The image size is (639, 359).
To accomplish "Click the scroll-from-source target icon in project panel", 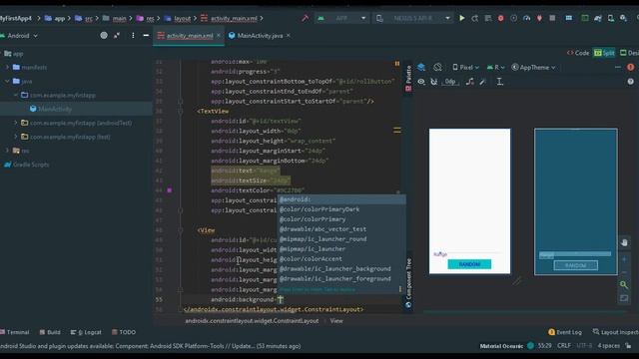I will 104,36.
